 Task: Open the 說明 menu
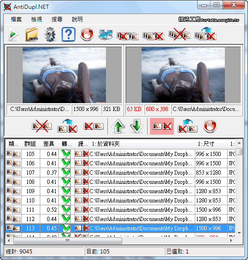coord(77,19)
